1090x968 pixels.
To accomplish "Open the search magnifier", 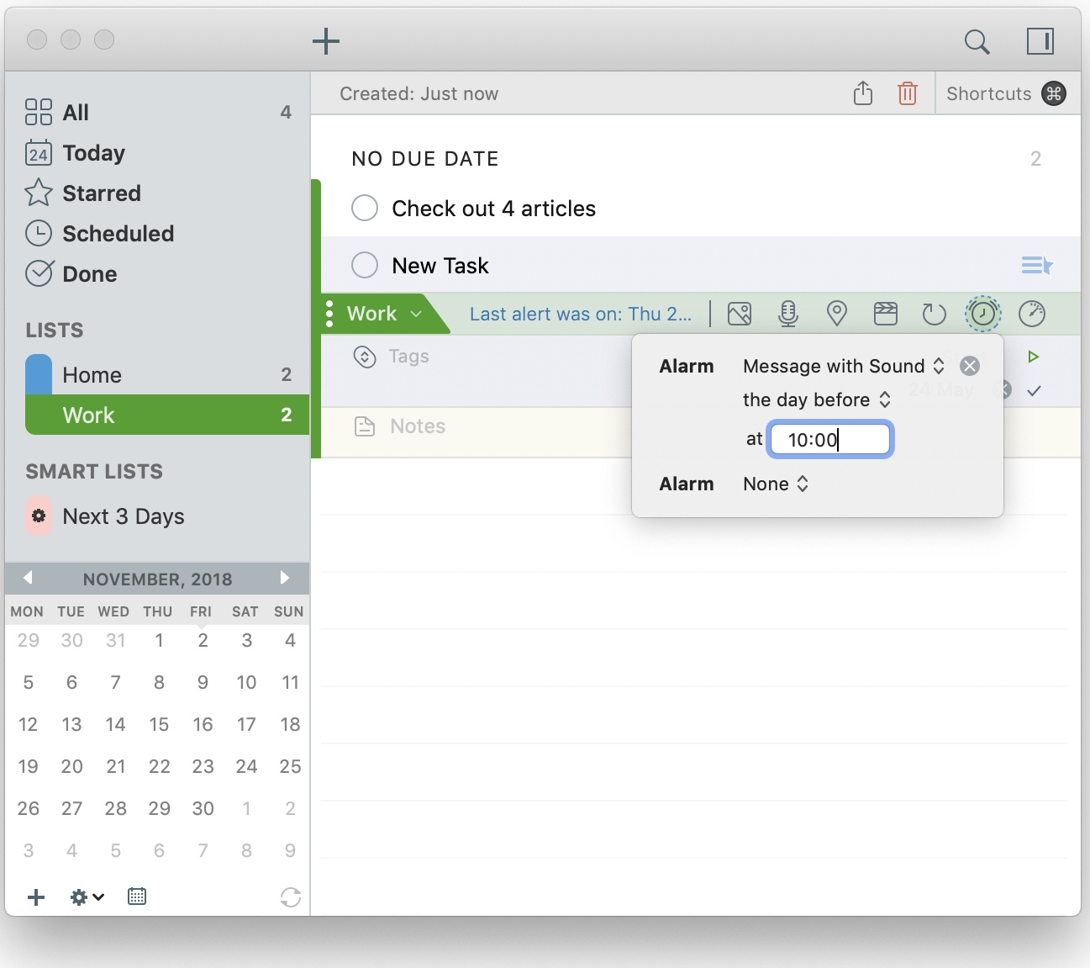I will point(977,41).
